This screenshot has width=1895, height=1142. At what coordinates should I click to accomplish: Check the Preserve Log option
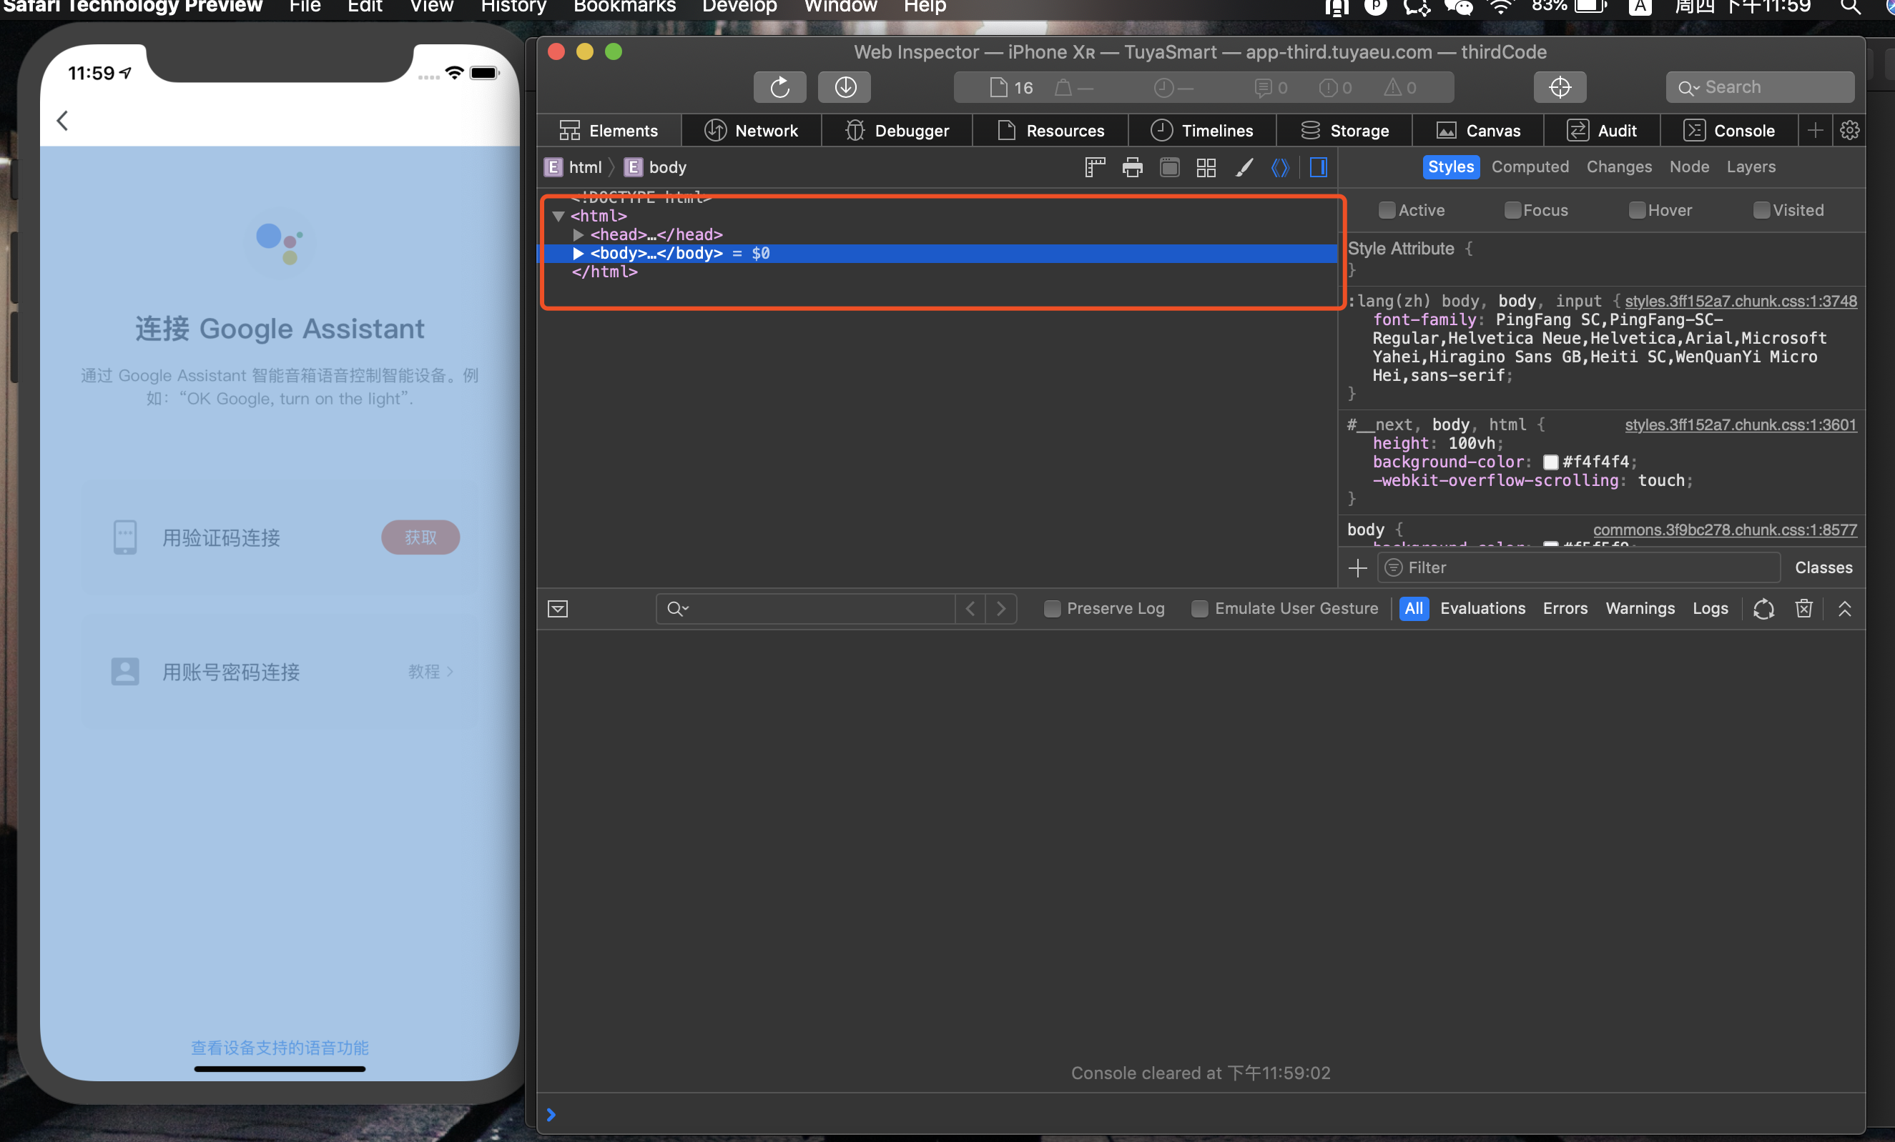(1052, 609)
